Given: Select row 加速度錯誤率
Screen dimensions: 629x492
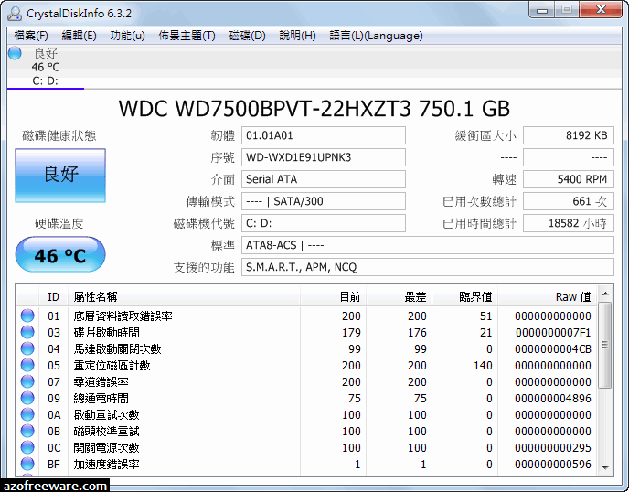Looking at the screenshot, I should point(306,464).
